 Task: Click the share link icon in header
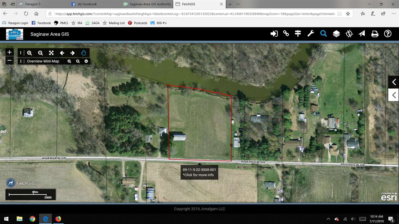(x=286, y=34)
